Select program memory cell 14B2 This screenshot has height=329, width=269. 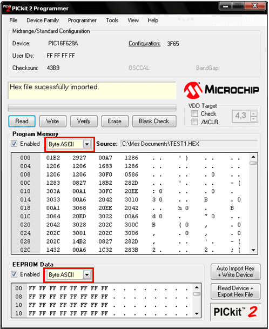(79, 241)
